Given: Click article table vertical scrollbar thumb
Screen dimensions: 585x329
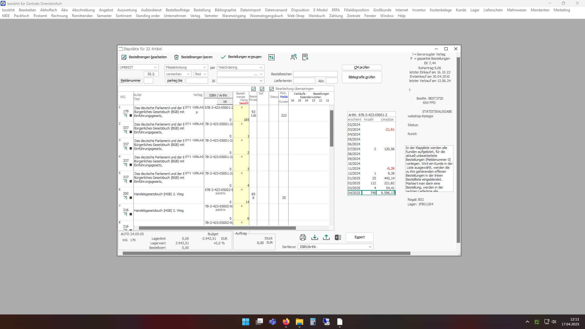Looking at the screenshot, I should (331, 128).
